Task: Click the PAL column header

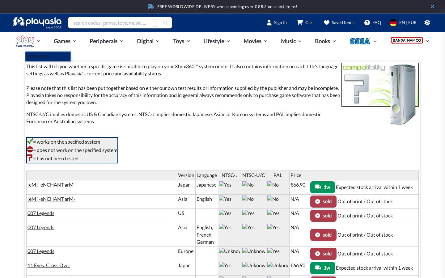Action: pos(278,175)
